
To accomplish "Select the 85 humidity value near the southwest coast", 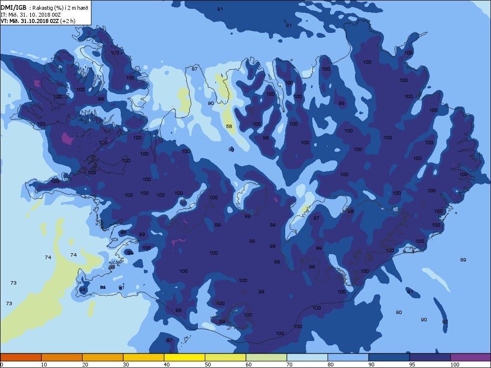I will [x=112, y=267].
